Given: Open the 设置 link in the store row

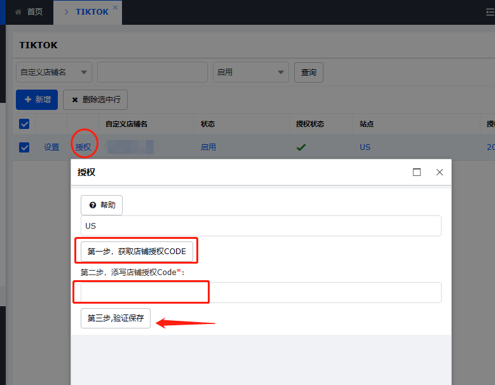Looking at the screenshot, I should pos(51,147).
